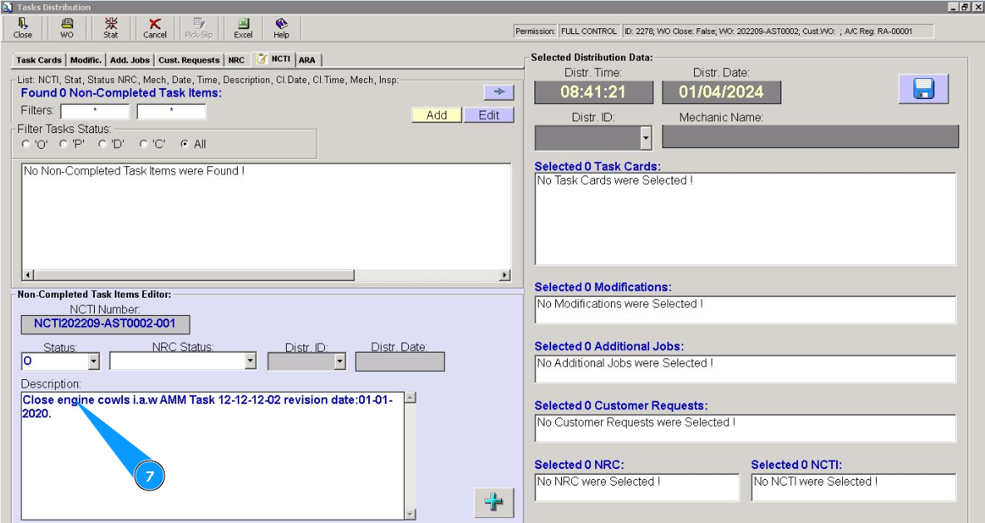Screen dimensions: 985x523
Task: Open the editor Distr. ID dropdown
Action: point(340,361)
